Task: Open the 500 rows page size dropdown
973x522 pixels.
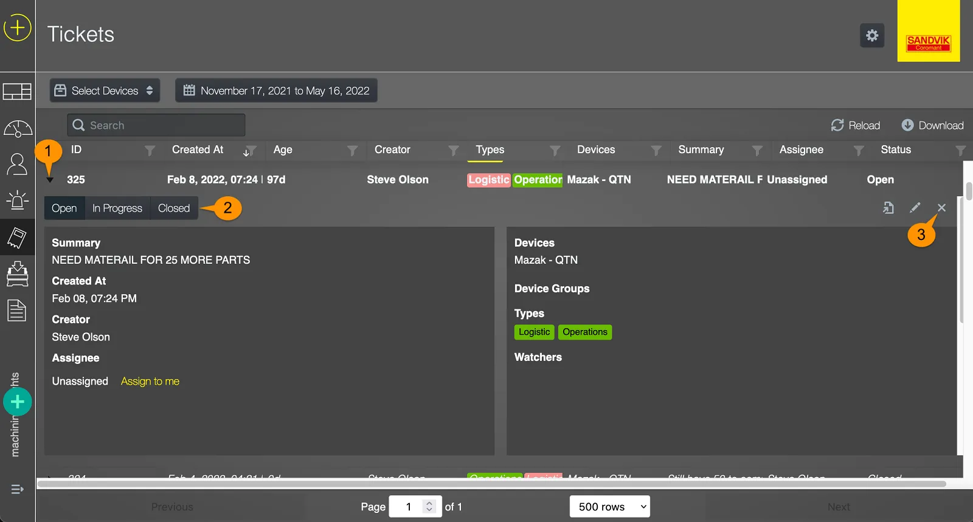Action: [609, 507]
